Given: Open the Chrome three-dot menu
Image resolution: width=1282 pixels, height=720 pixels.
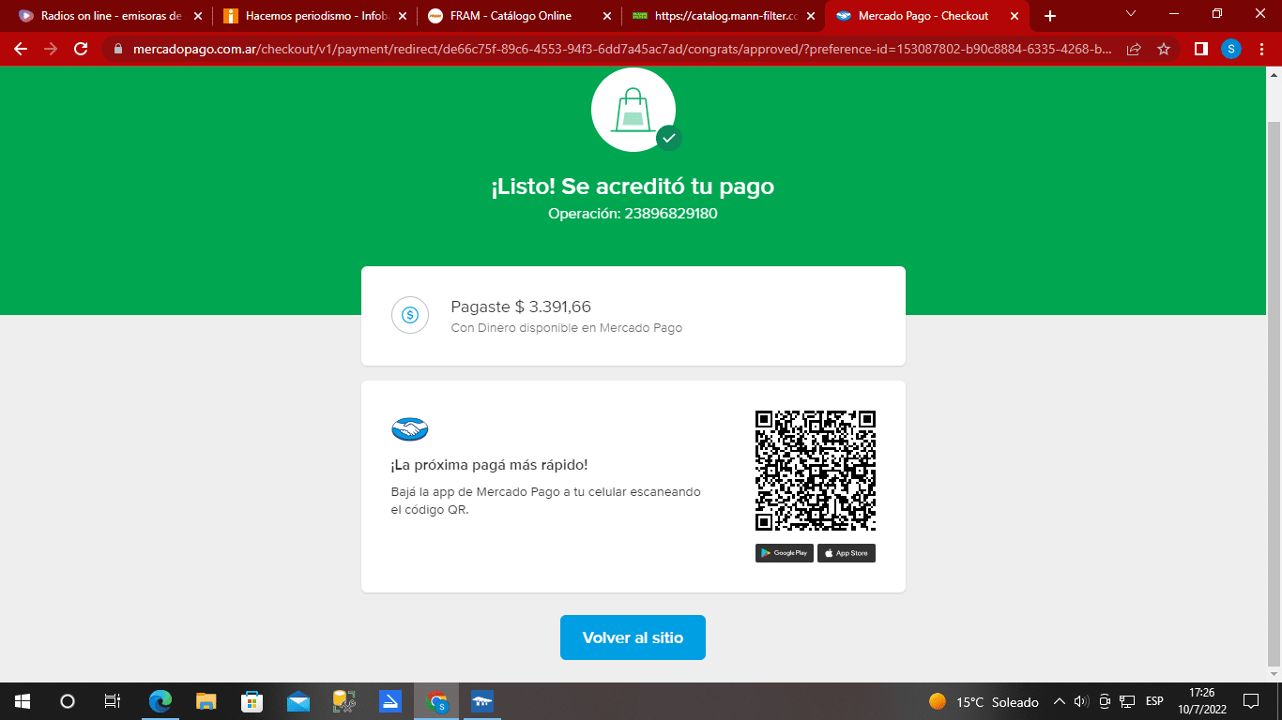Looking at the screenshot, I should pos(1261,49).
